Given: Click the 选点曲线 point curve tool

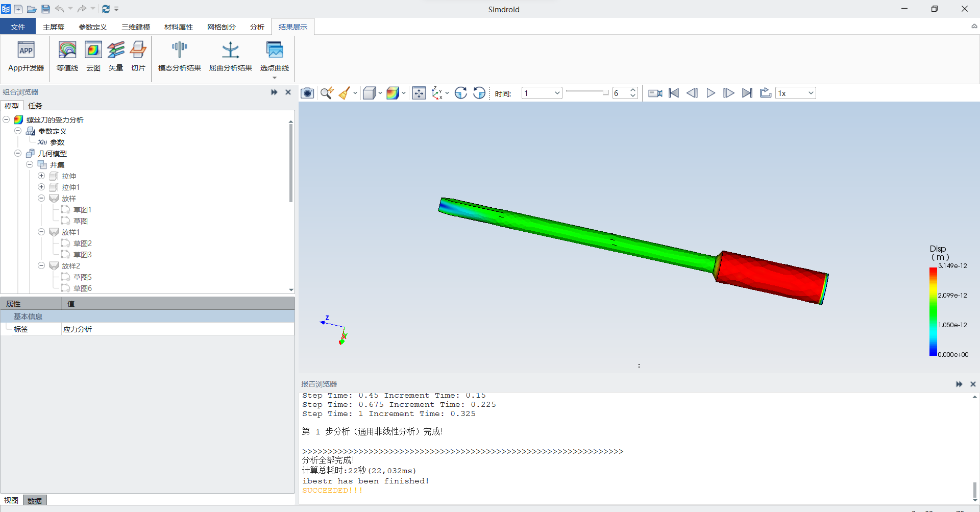Looking at the screenshot, I should [x=275, y=57].
